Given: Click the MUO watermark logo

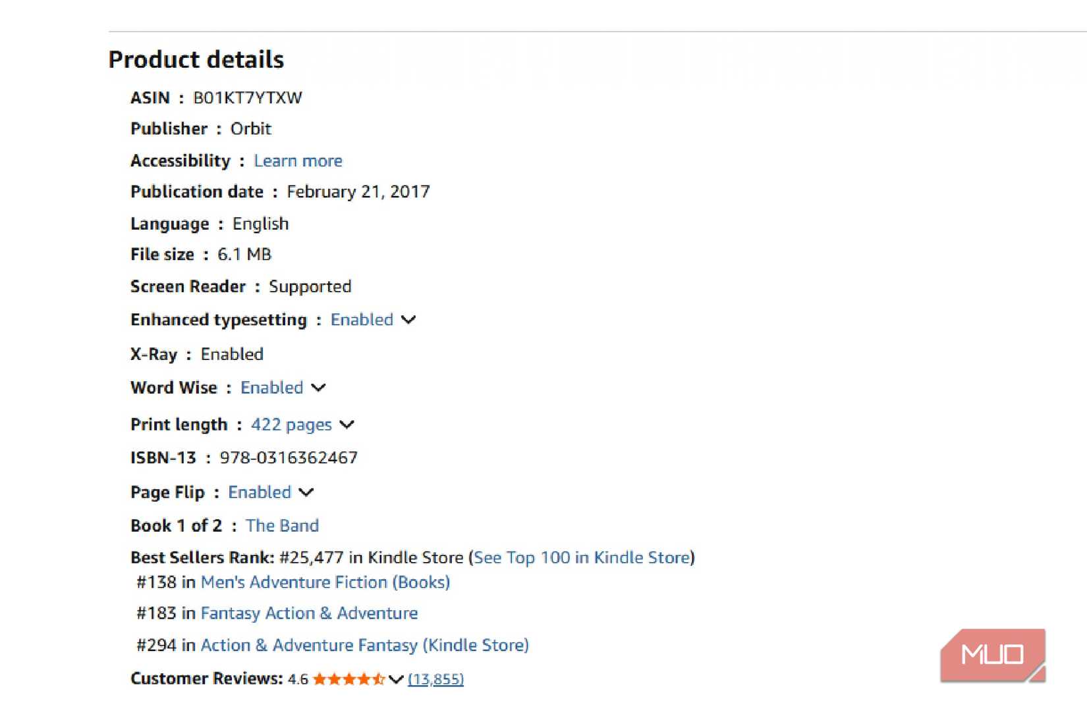Looking at the screenshot, I should [x=992, y=656].
